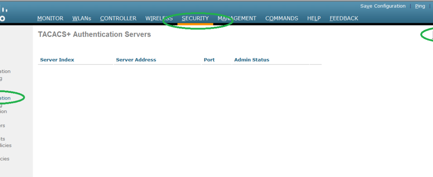Open the MONITOR menu
Viewport: 433px width, 177px height.
pos(50,18)
